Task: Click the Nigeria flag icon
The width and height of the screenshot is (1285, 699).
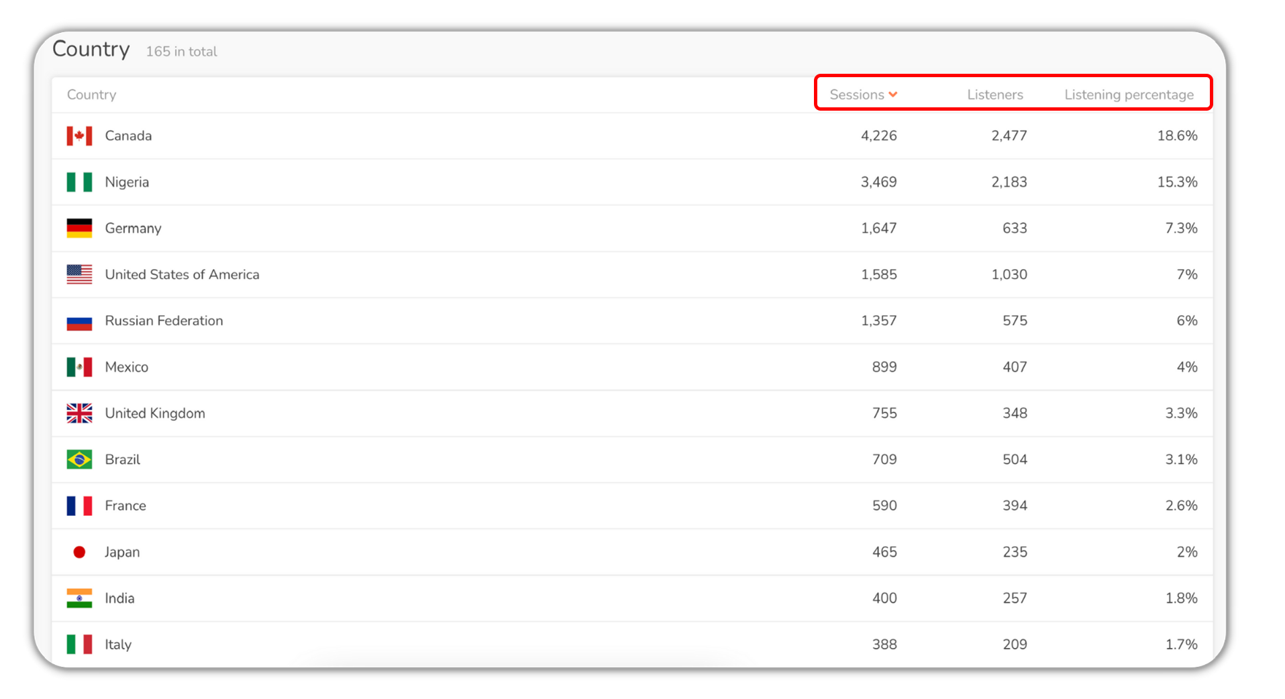Action: pyautogui.click(x=79, y=182)
